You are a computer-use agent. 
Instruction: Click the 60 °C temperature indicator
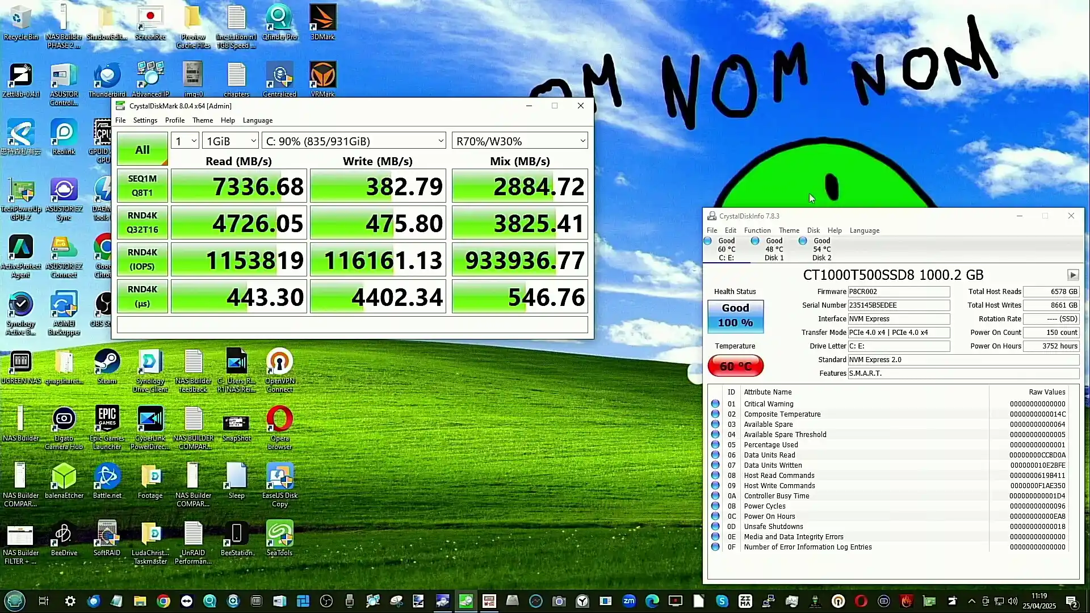[x=735, y=366]
